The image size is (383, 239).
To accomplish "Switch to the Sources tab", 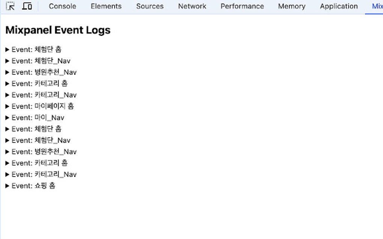I will (x=149, y=6).
